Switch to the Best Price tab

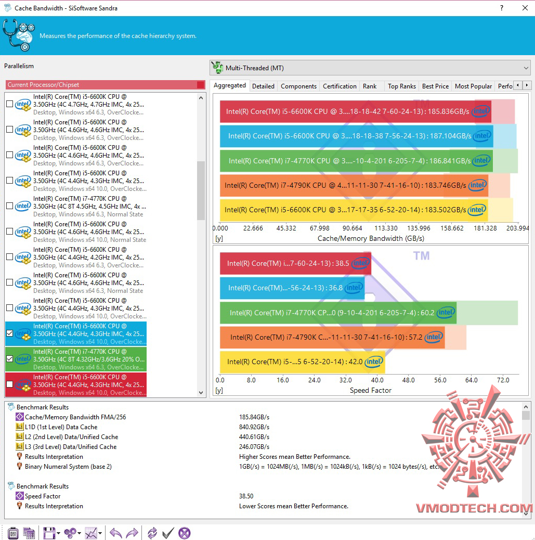(x=436, y=86)
